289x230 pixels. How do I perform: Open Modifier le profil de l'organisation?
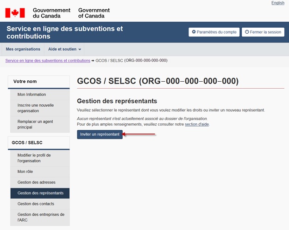point(34,158)
